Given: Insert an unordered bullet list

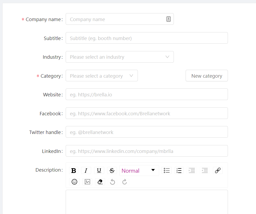Looking at the screenshot, I should coord(166,171).
